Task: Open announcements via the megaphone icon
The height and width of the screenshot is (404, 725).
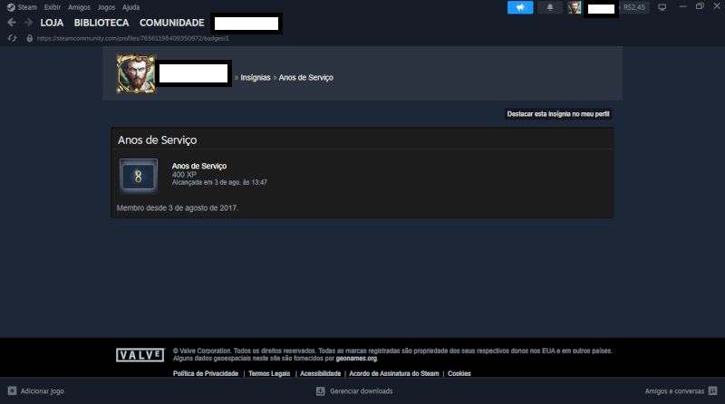Action: 520,7
